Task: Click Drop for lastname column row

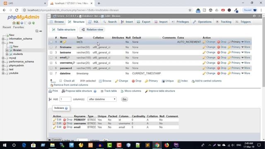Action: click(x=222, y=53)
